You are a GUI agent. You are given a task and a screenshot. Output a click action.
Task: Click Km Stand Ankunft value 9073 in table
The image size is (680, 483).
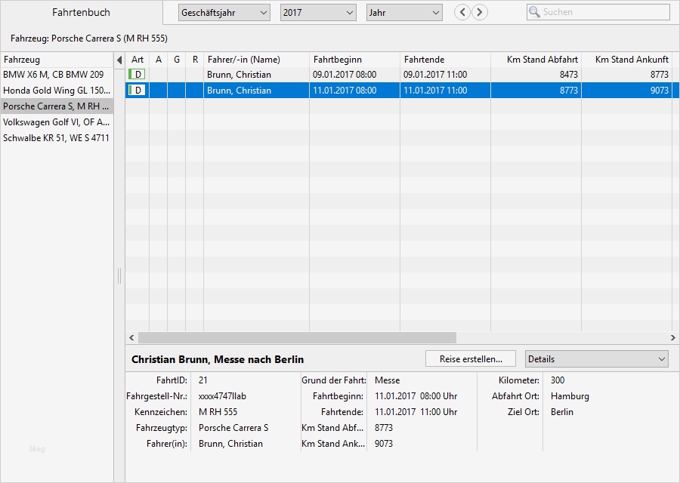(659, 91)
